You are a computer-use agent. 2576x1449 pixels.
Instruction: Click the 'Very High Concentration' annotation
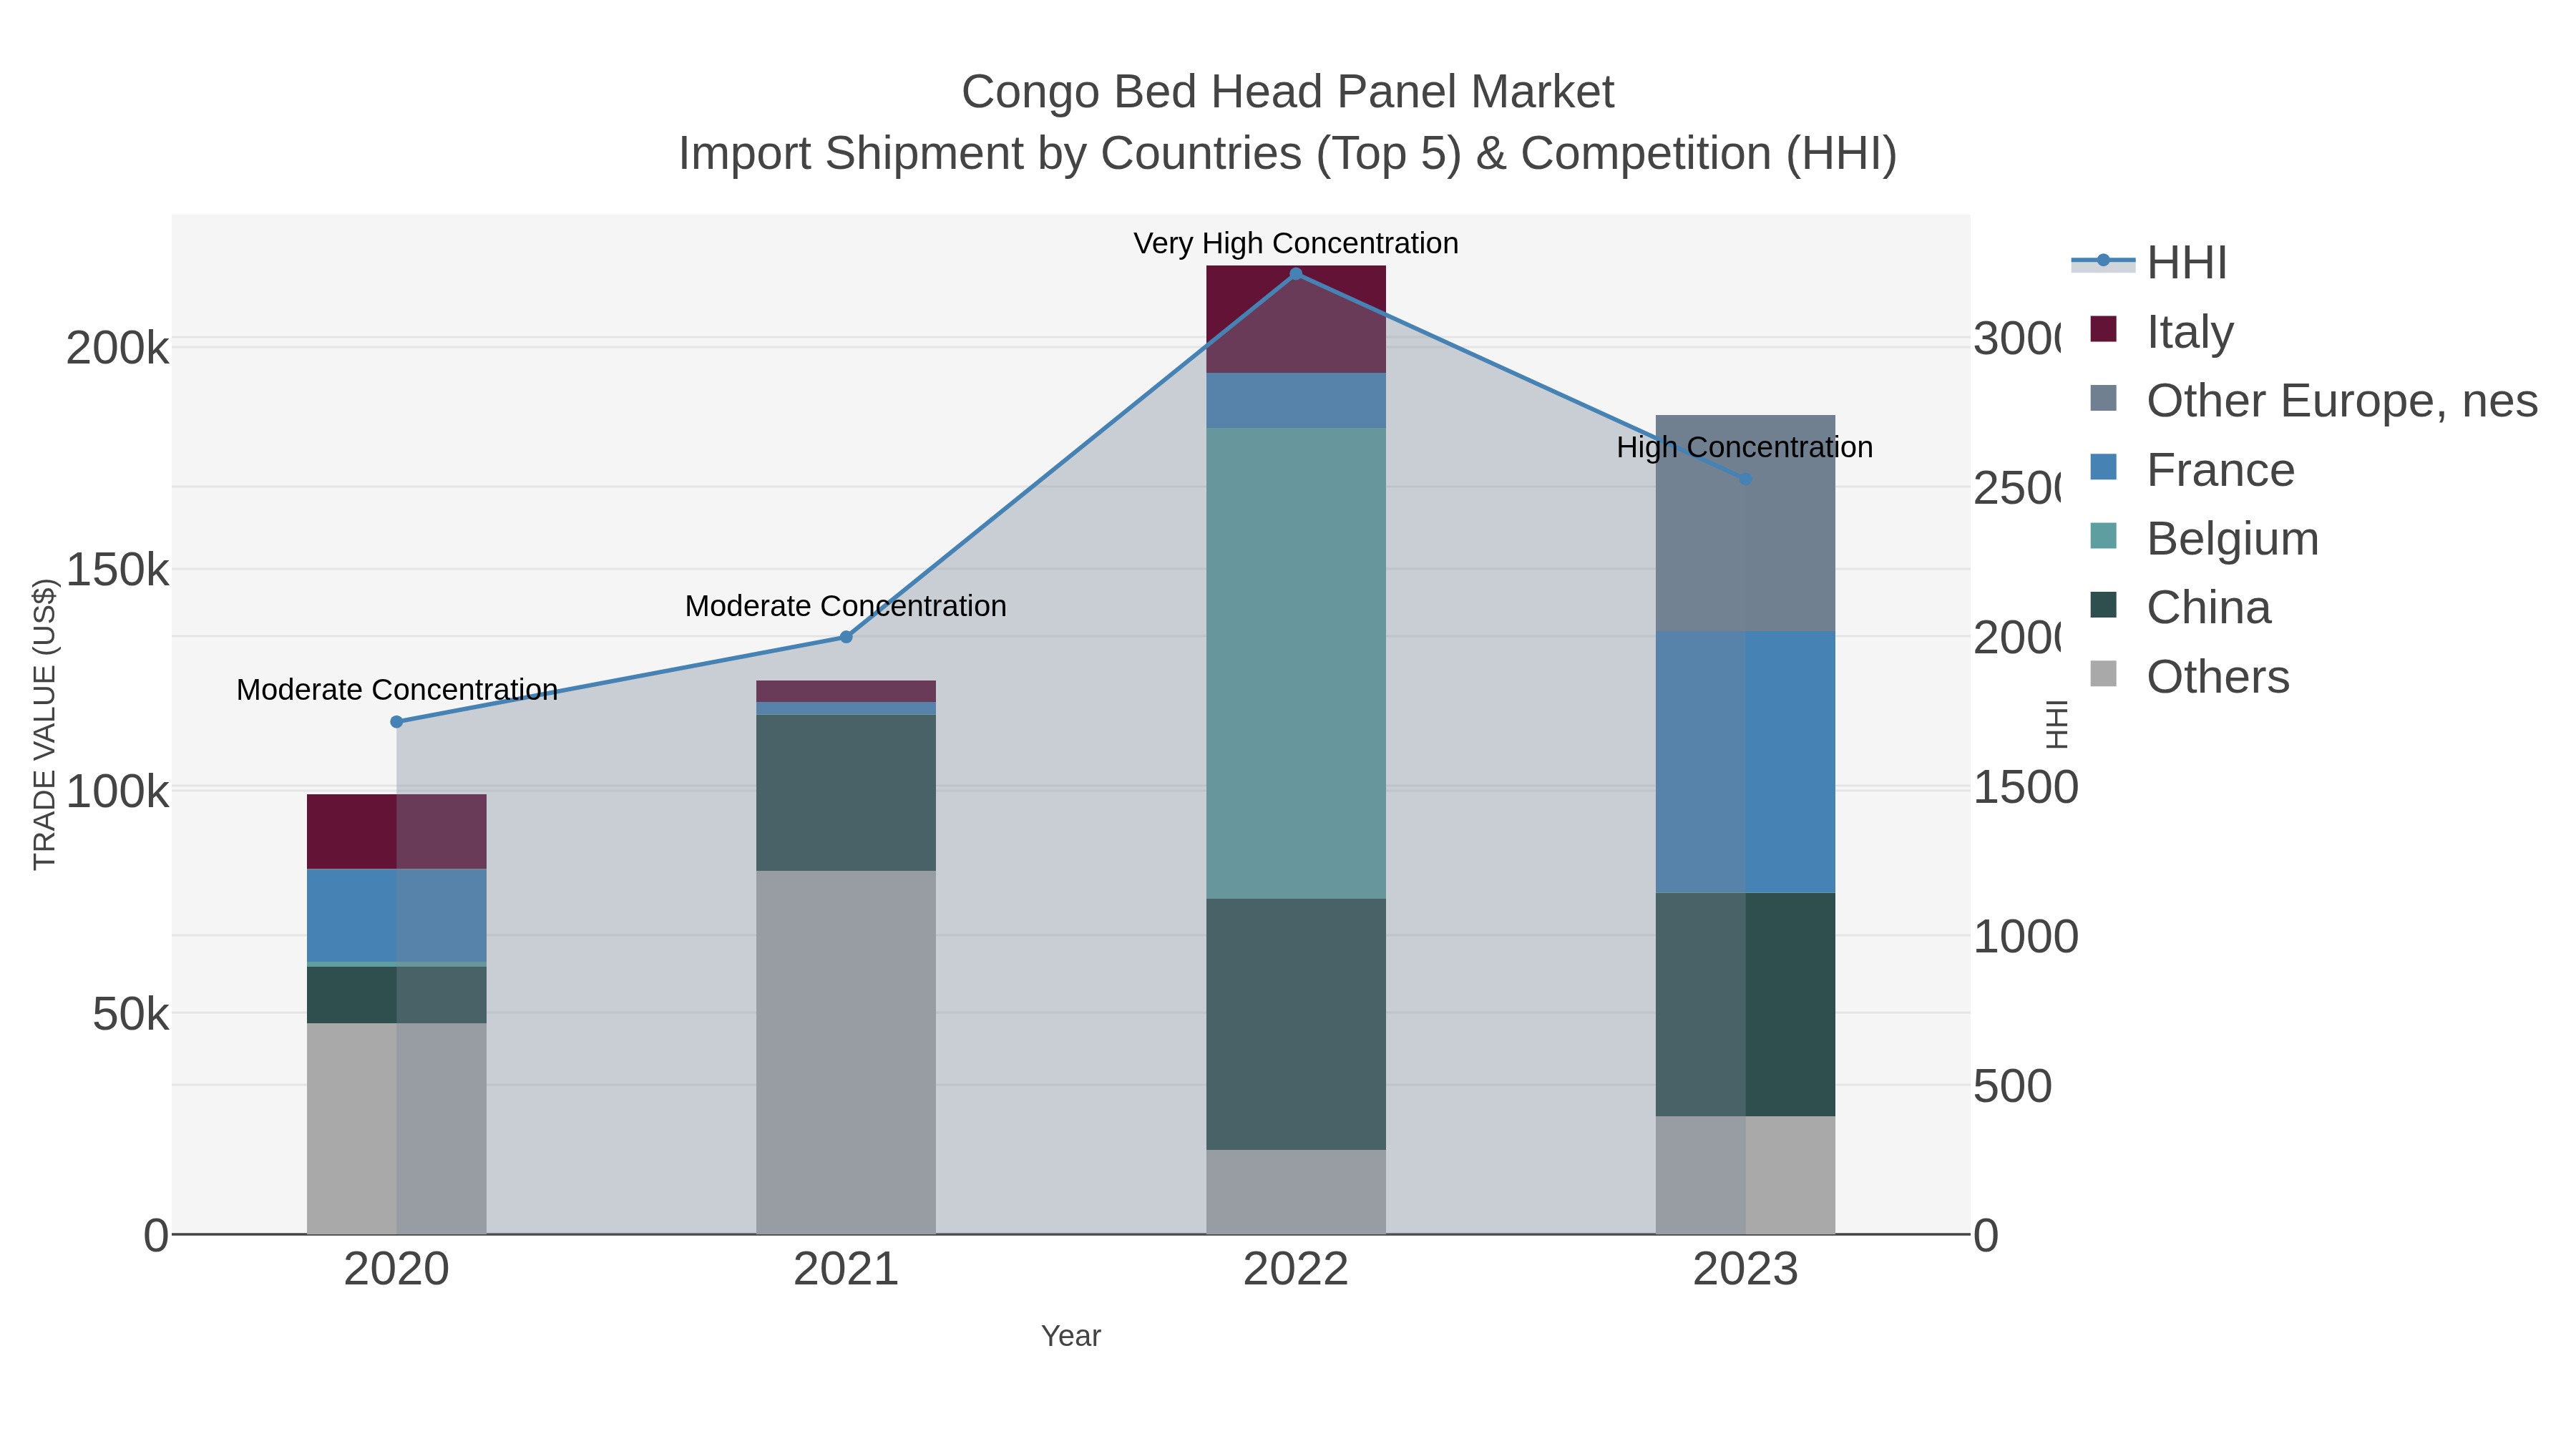coord(1296,243)
